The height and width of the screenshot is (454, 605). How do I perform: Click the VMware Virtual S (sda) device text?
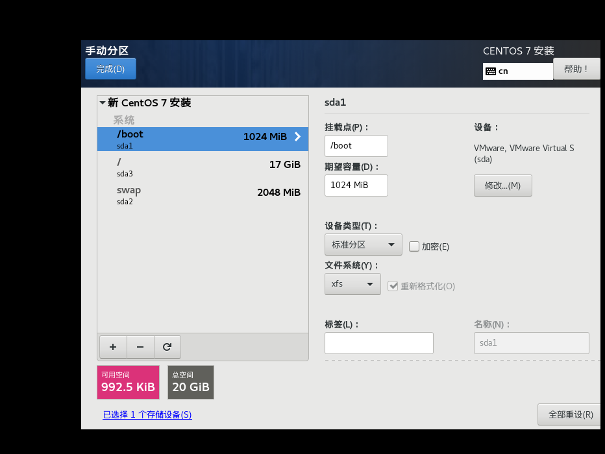point(524,154)
